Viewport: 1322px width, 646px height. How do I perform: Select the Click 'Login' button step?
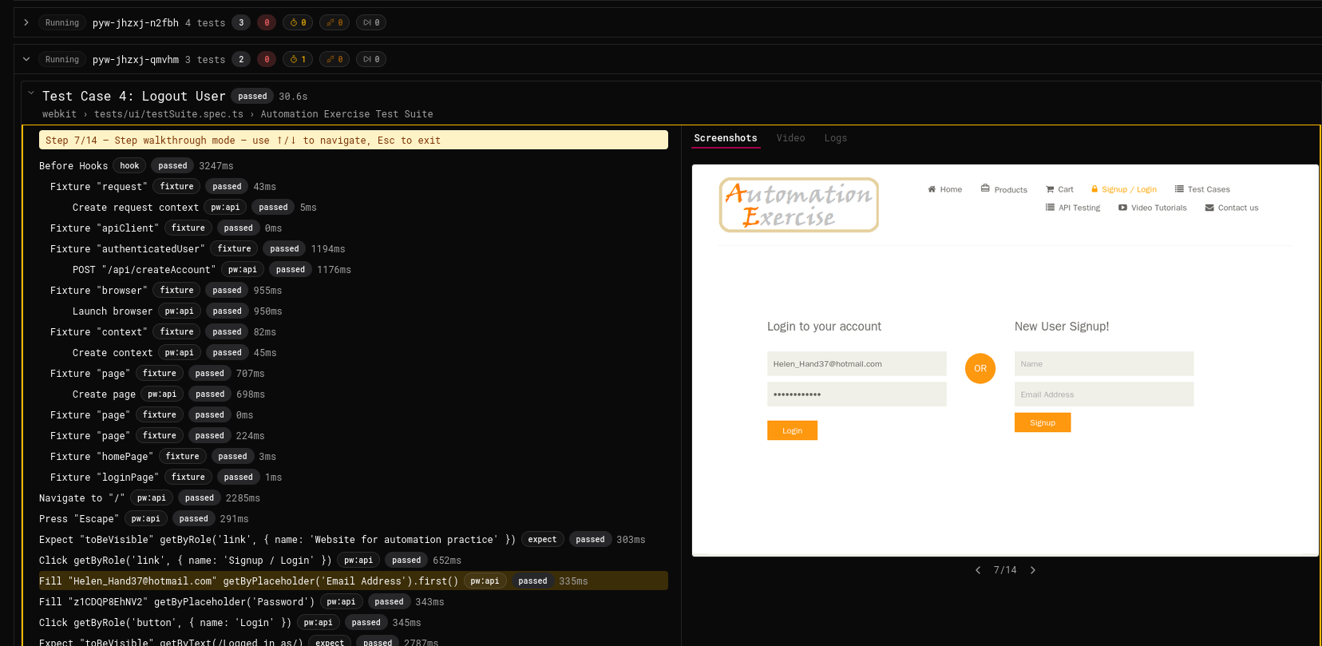pyautogui.click(x=353, y=622)
